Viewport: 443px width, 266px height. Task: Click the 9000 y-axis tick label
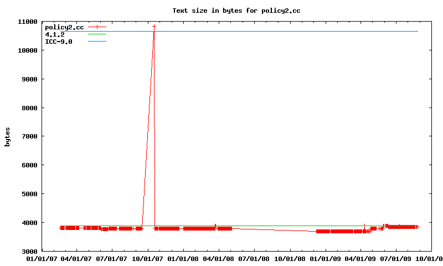pos(29,79)
